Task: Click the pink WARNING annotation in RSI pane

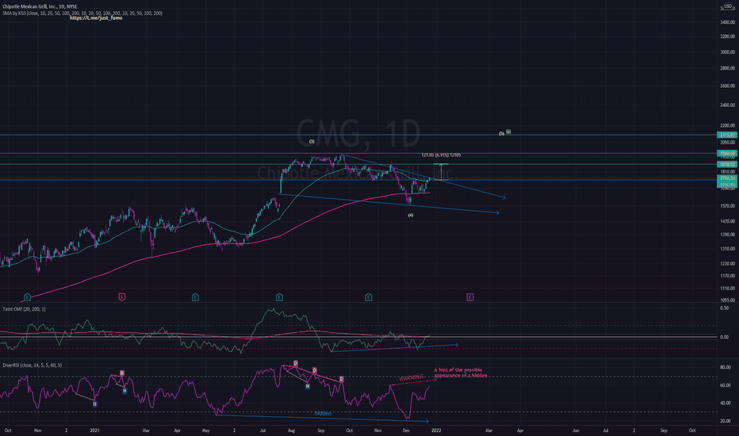Action: tap(411, 377)
